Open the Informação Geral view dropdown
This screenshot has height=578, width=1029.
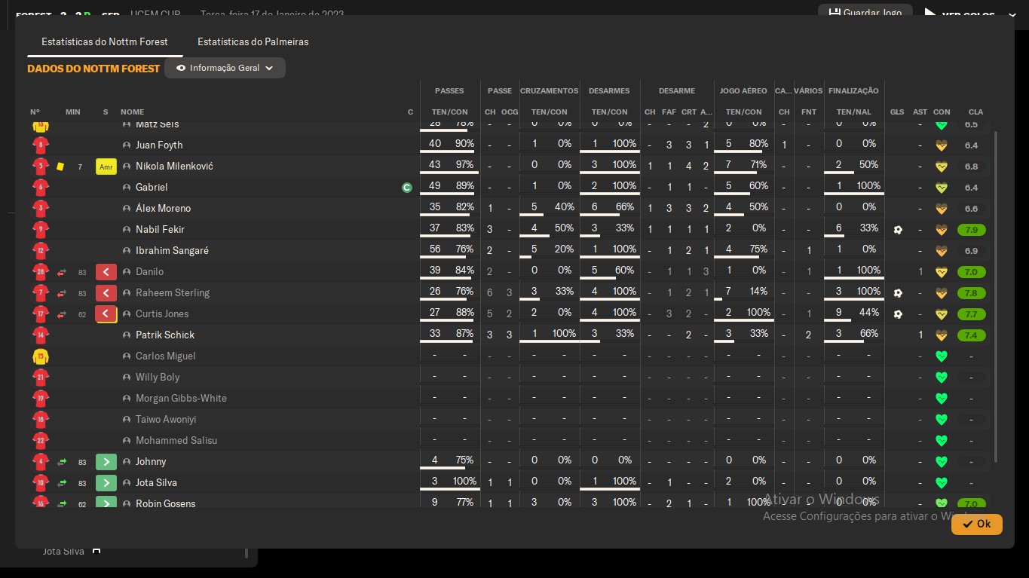point(225,68)
